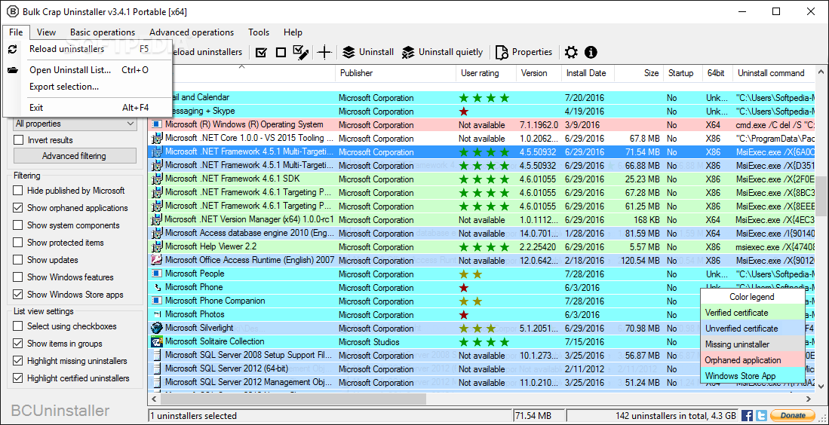Sort by the Uninstall command column header

click(x=774, y=73)
